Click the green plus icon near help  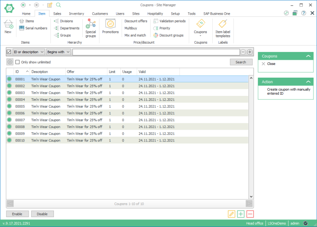coord(286,13)
